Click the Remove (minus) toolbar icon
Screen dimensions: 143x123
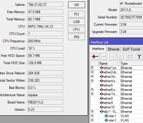coord(104,57)
